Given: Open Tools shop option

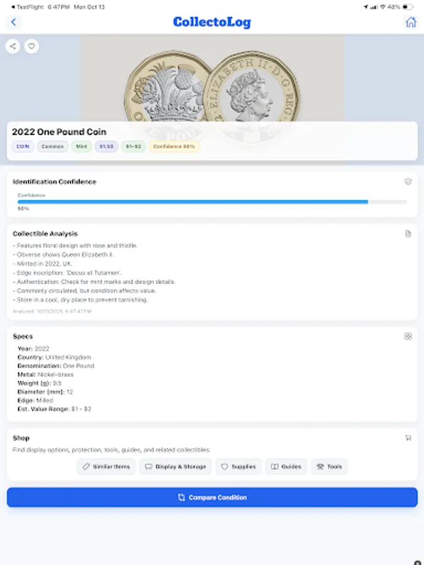Looking at the screenshot, I should coord(329,466).
